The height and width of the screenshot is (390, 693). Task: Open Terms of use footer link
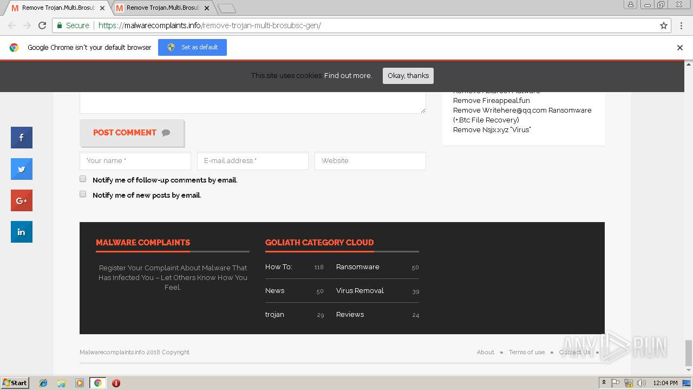[527, 352]
